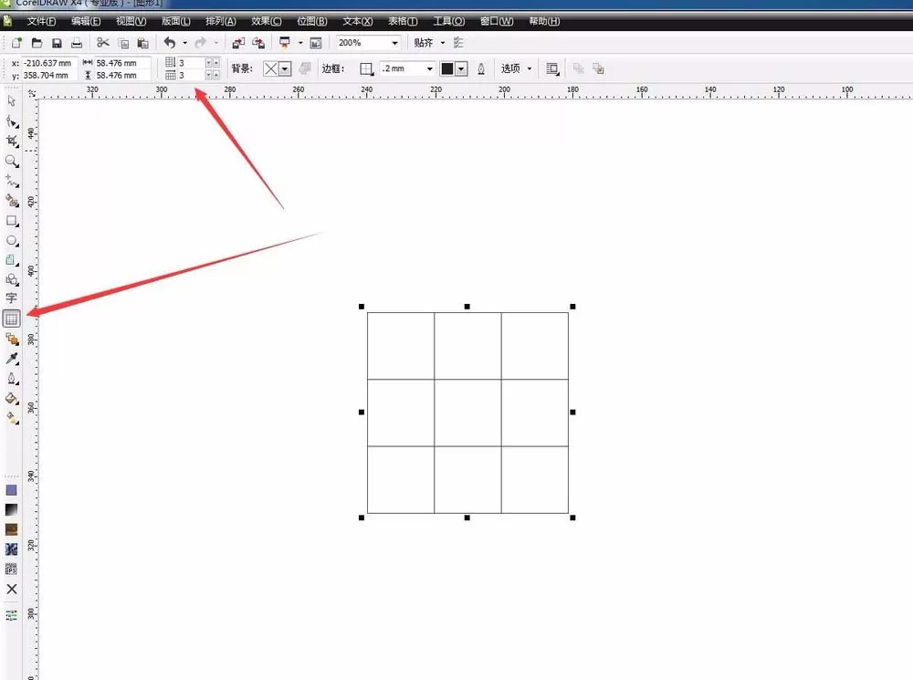Select the Zoom magnifier tool
913x680 pixels.
(x=12, y=162)
